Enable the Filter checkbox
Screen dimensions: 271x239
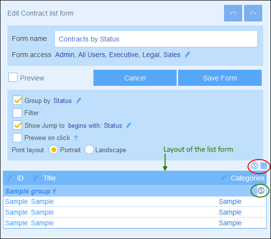17,113
